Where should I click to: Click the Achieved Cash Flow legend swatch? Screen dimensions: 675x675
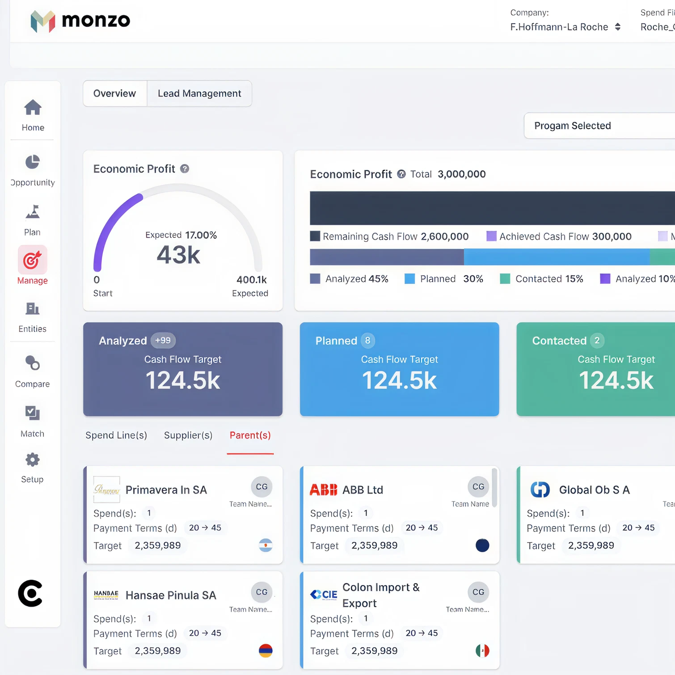tap(492, 236)
